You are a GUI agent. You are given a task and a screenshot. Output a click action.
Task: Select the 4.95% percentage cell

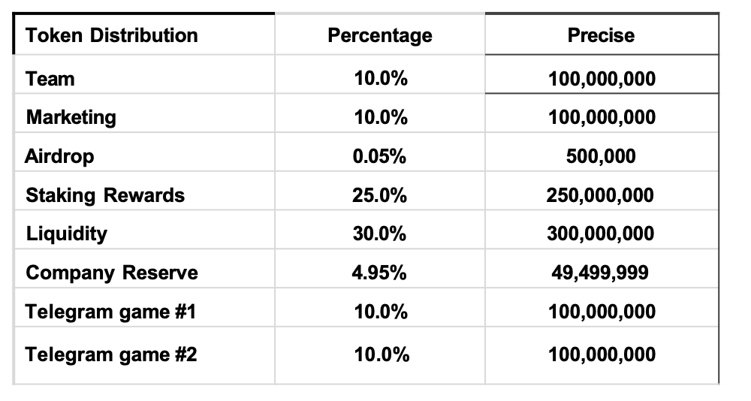point(380,268)
